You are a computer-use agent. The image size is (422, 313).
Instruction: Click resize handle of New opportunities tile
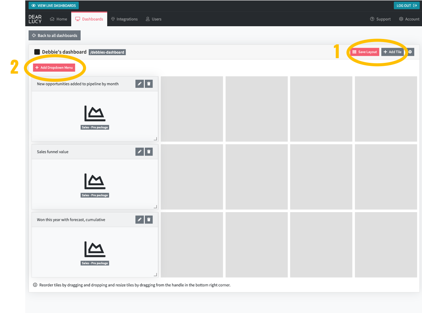point(155,139)
